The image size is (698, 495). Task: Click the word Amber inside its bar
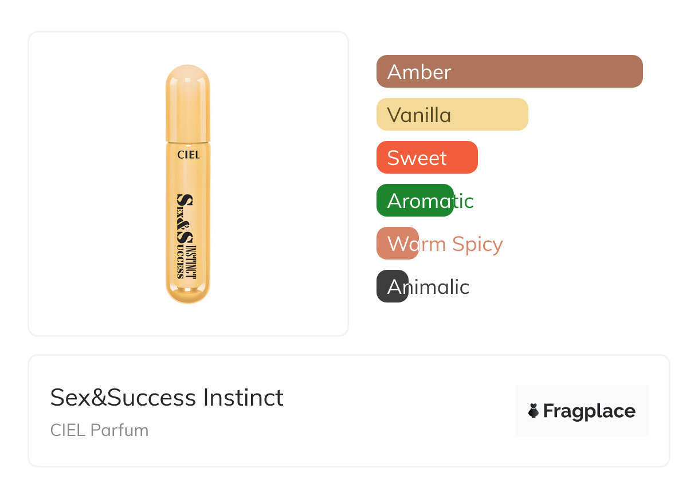point(419,72)
